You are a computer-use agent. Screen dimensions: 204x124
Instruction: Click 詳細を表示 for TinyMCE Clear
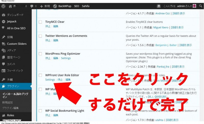177,27
